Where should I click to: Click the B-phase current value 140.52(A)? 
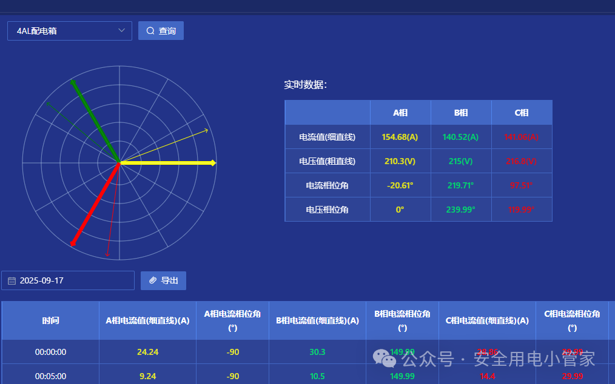(x=460, y=137)
